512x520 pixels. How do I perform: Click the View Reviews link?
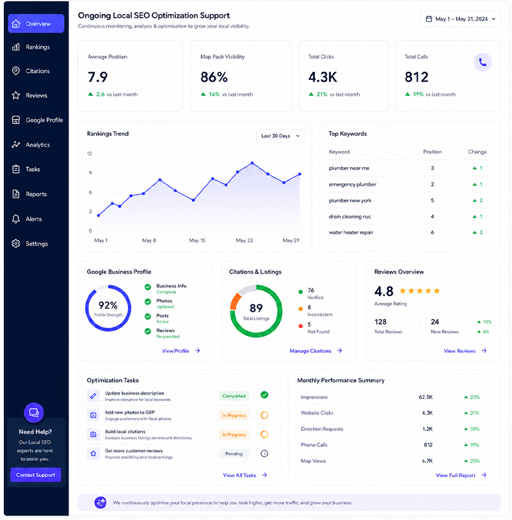coord(460,351)
